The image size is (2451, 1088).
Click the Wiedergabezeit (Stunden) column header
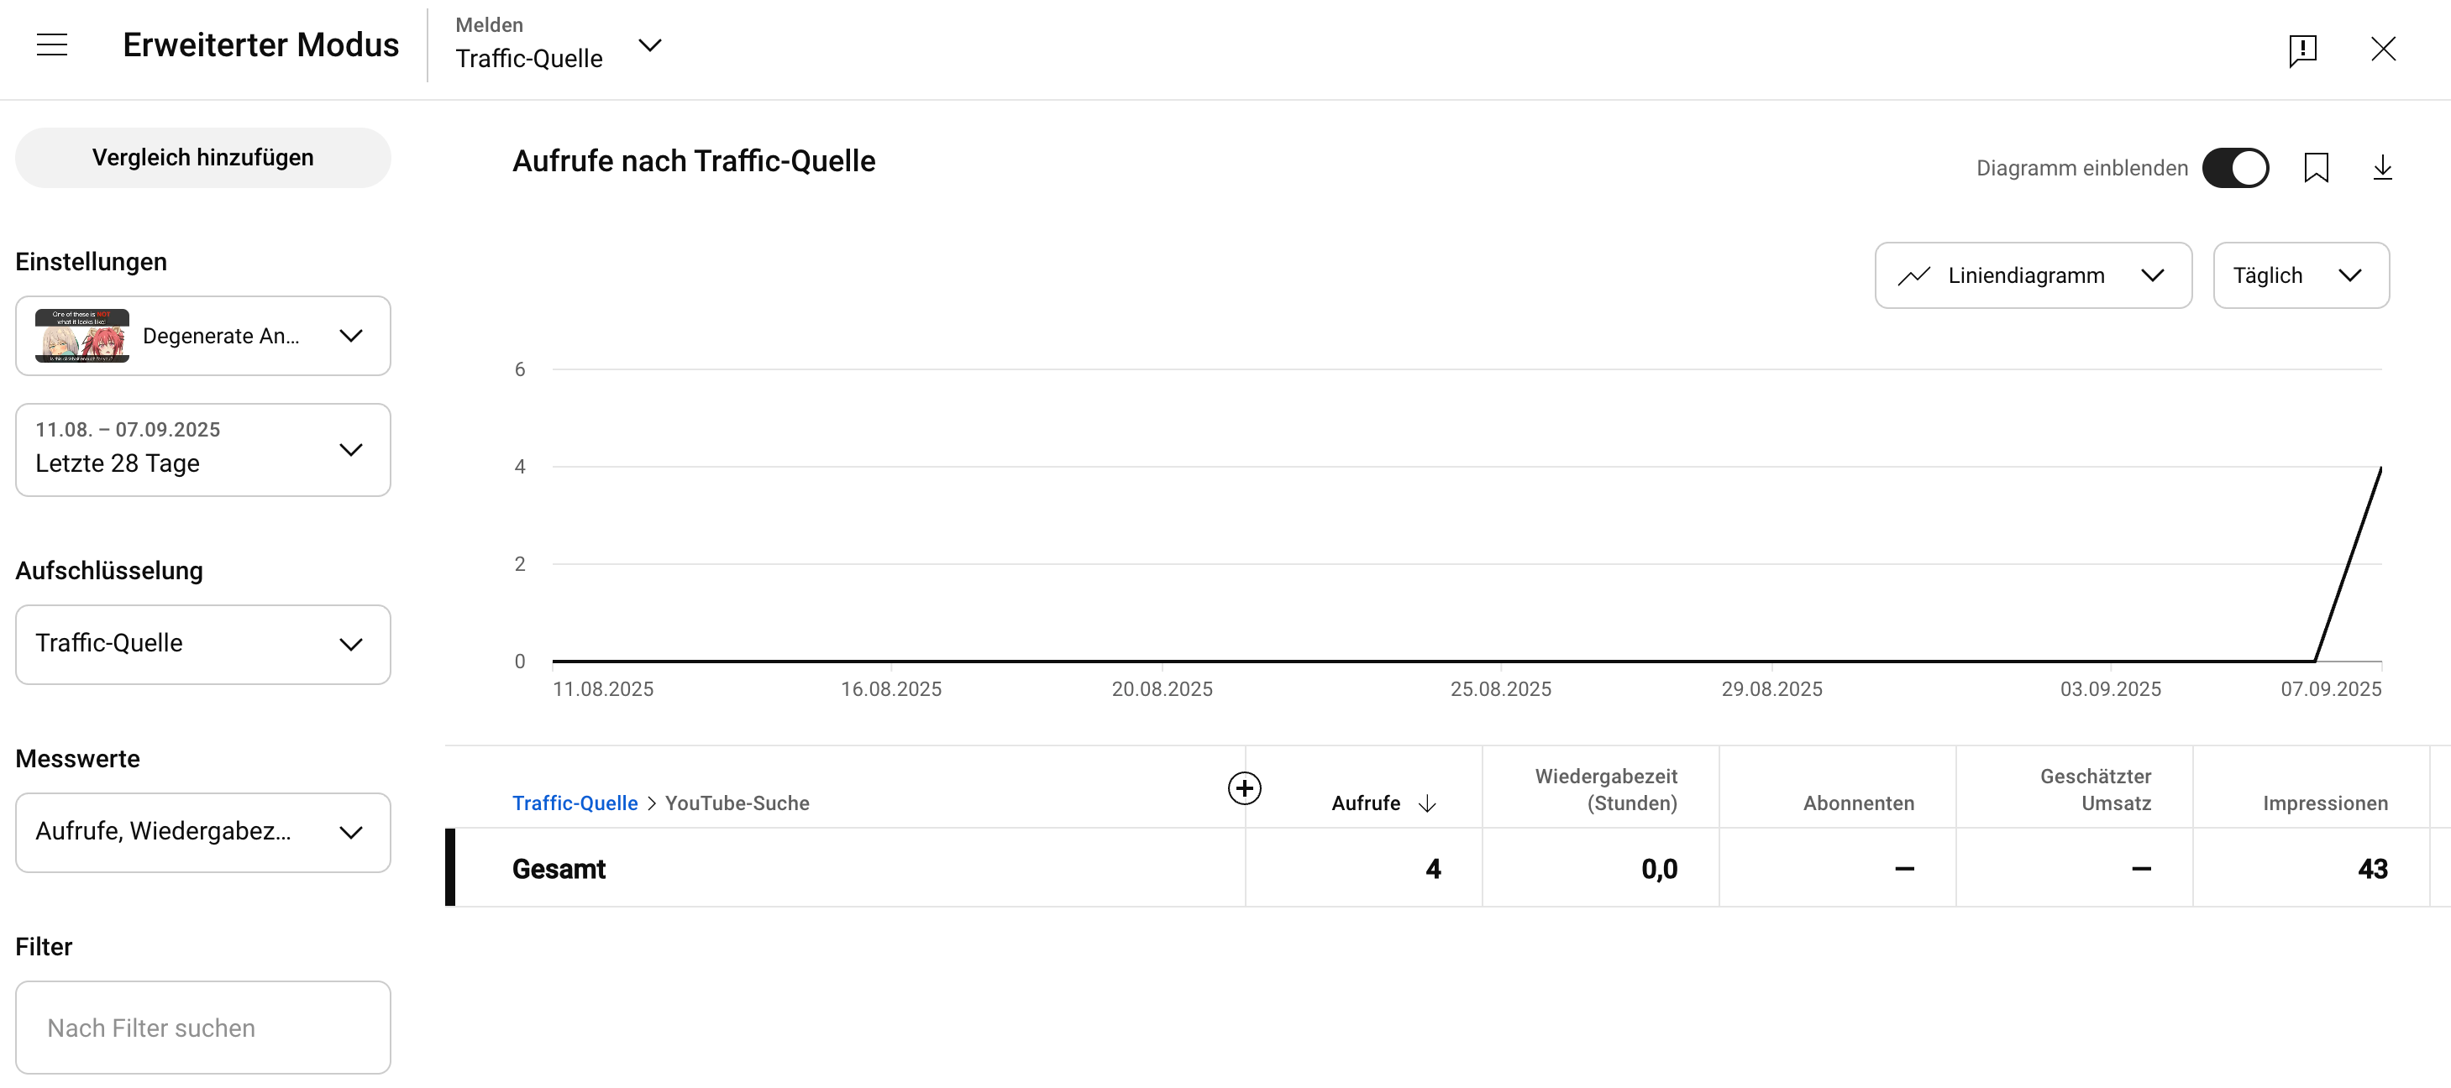1605,789
